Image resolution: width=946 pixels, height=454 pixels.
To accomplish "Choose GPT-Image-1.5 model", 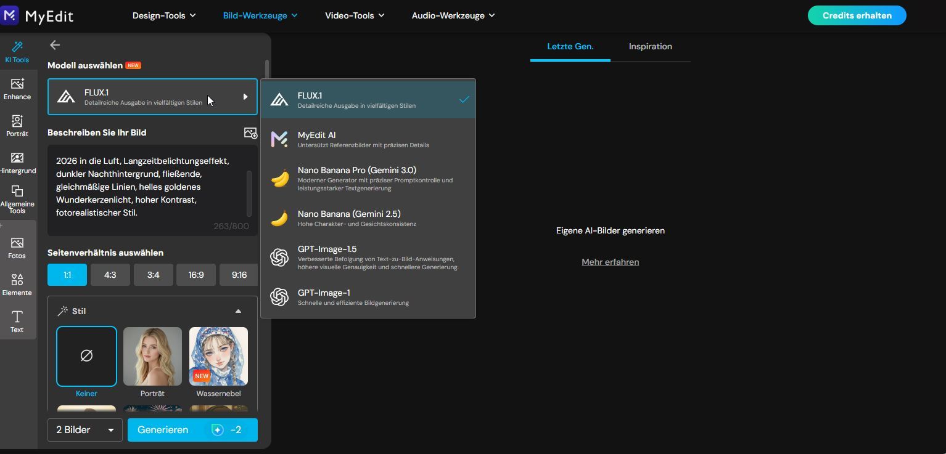I will click(x=368, y=257).
